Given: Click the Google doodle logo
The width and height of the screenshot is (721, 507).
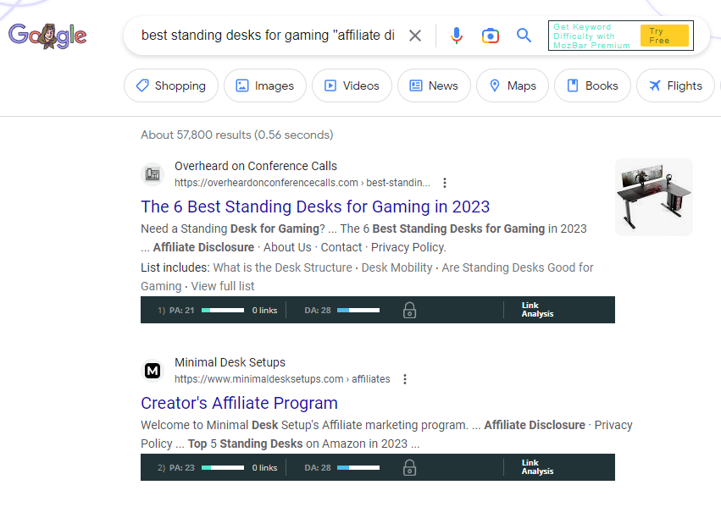Looking at the screenshot, I should tap(47, 36).
